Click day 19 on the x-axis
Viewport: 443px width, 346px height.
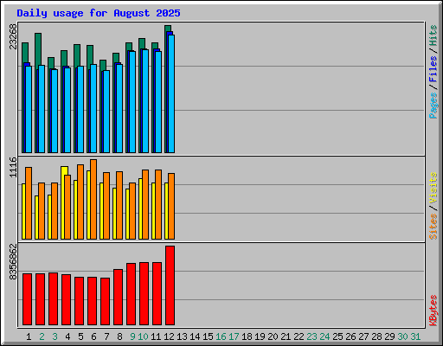tap(260, 336)
